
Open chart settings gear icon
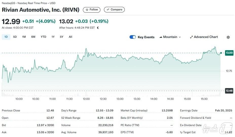click(x=228, y=37)
